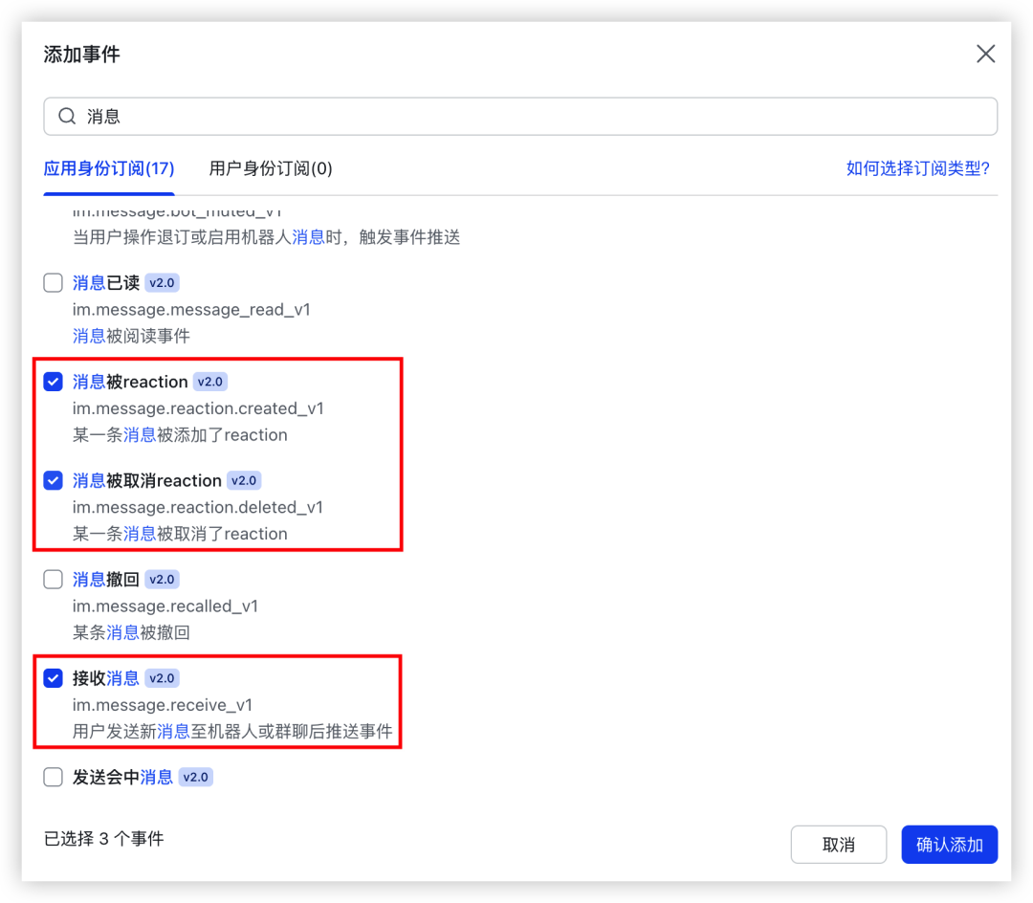
Task: Switch to the 应用身份订阅(17) tab
Action: click(x=109, y=169)
